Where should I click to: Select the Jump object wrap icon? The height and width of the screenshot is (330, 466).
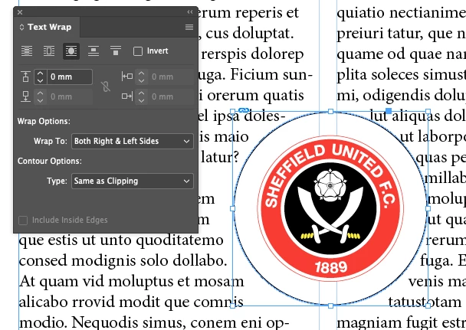[94, 51]
